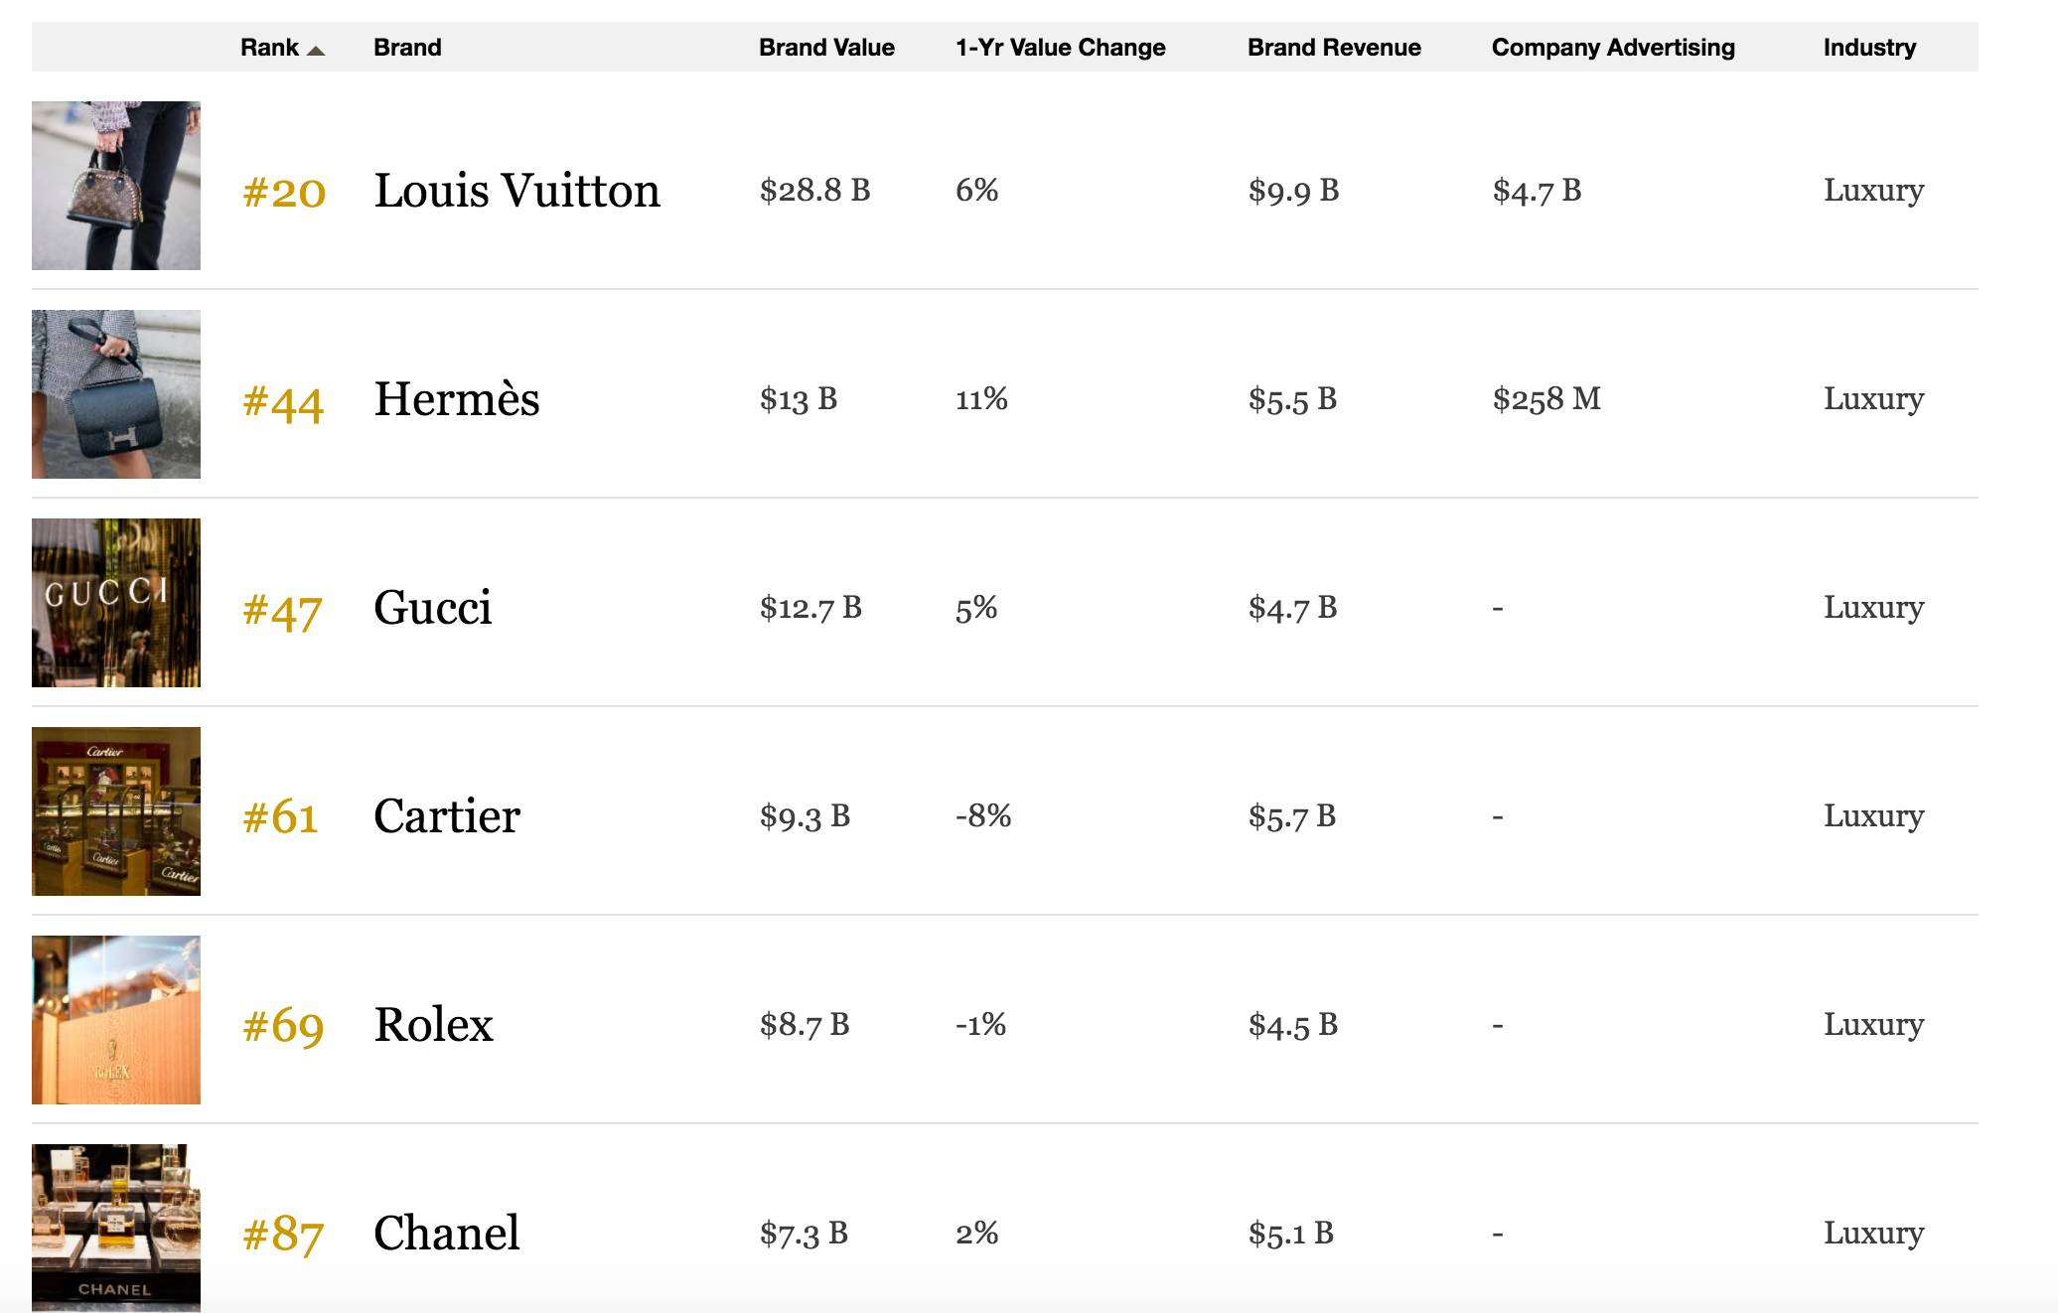The width and height of the screenshot is (2058, 1313).
Task: Click the Gucci brand name
Action: 433,608
